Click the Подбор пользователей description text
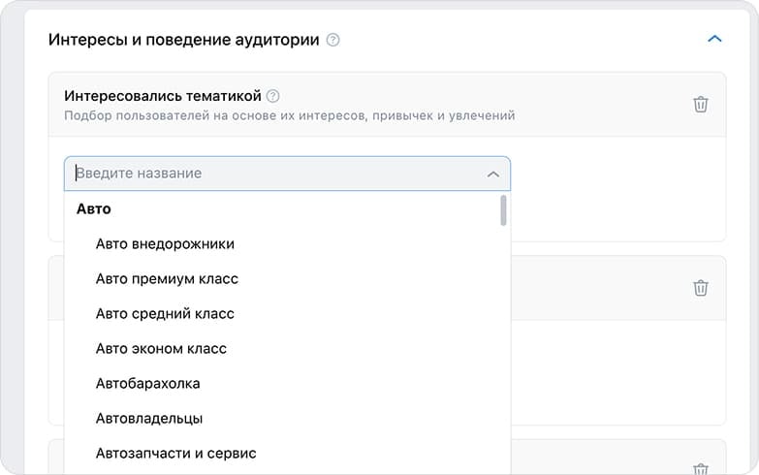The height and width of the screenshot is (475, 759). tap(290, 115)
